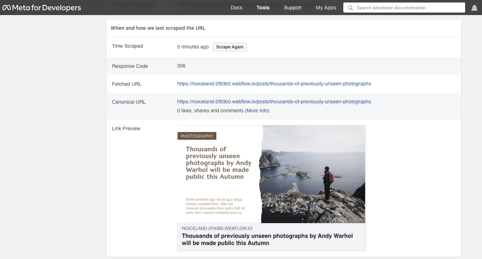Image resolution: width=482 pixels, height=259 pixels.
Task: Open the Docs menu
Action: click(x=236, y=8)
